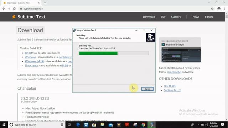The height and width of the screenshot is (128, 228).
Task: Open Windows Security shield icon on taskbar
Action: pyautogui.click(x=86, y=125)
